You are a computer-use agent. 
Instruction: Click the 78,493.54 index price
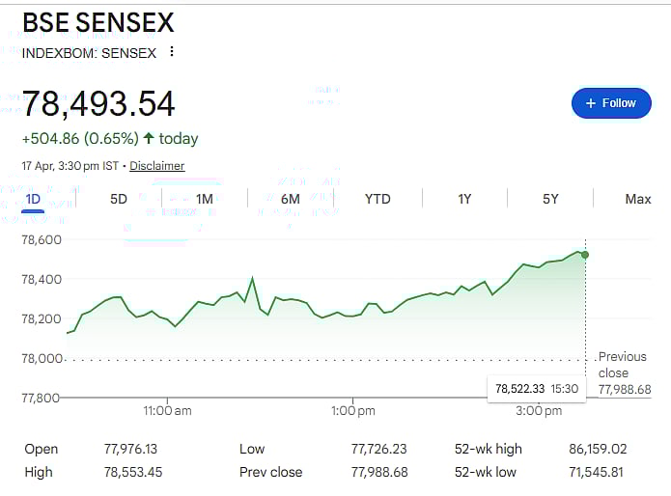98,104
